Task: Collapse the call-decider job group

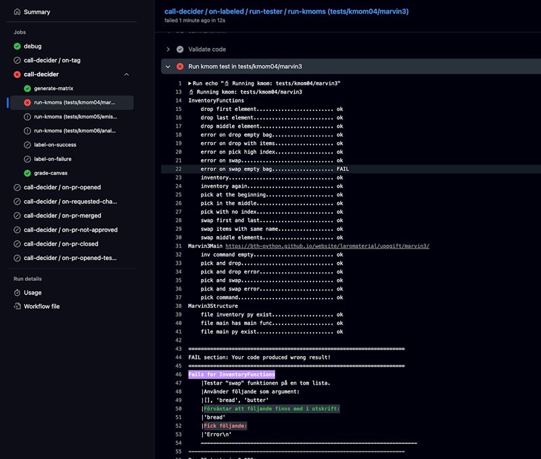Action: click(x=126, y=74)
